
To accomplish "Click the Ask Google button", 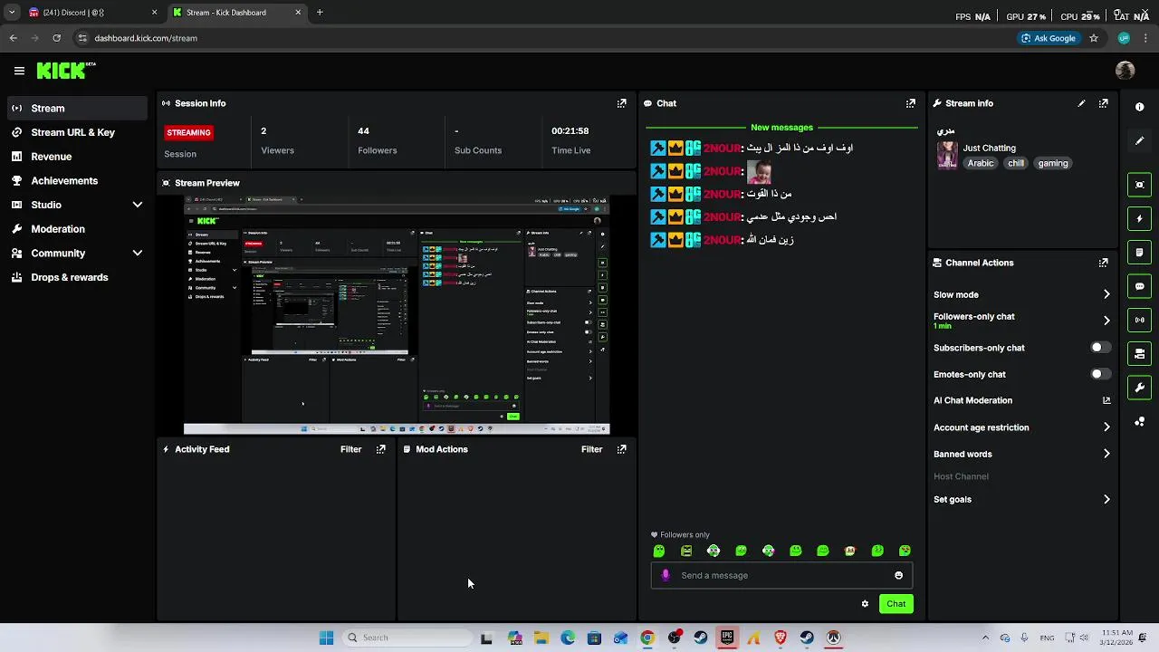I will pos(1049,38).
